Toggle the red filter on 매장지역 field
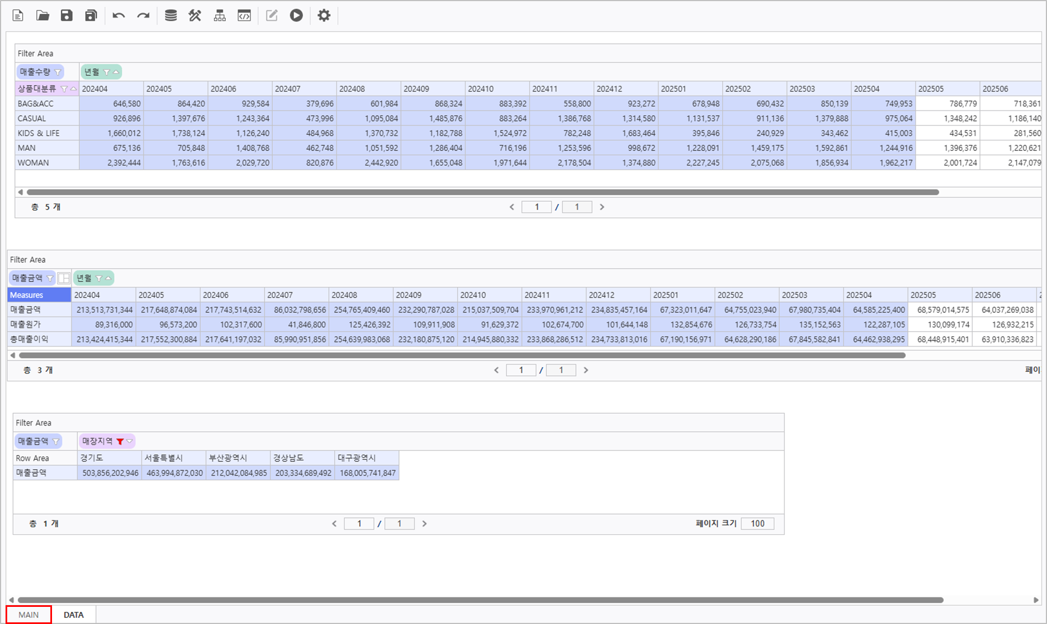The image size is (1047, 624). pos(120,441)
